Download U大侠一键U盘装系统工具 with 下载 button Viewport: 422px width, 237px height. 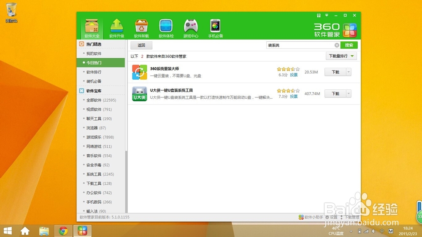[335, 94]
